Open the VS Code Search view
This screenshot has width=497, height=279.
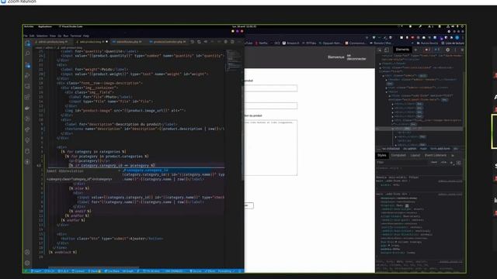pos(28,53)
